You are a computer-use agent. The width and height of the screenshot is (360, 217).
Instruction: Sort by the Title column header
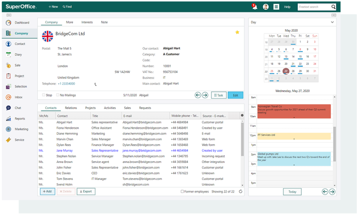(106, 116)
